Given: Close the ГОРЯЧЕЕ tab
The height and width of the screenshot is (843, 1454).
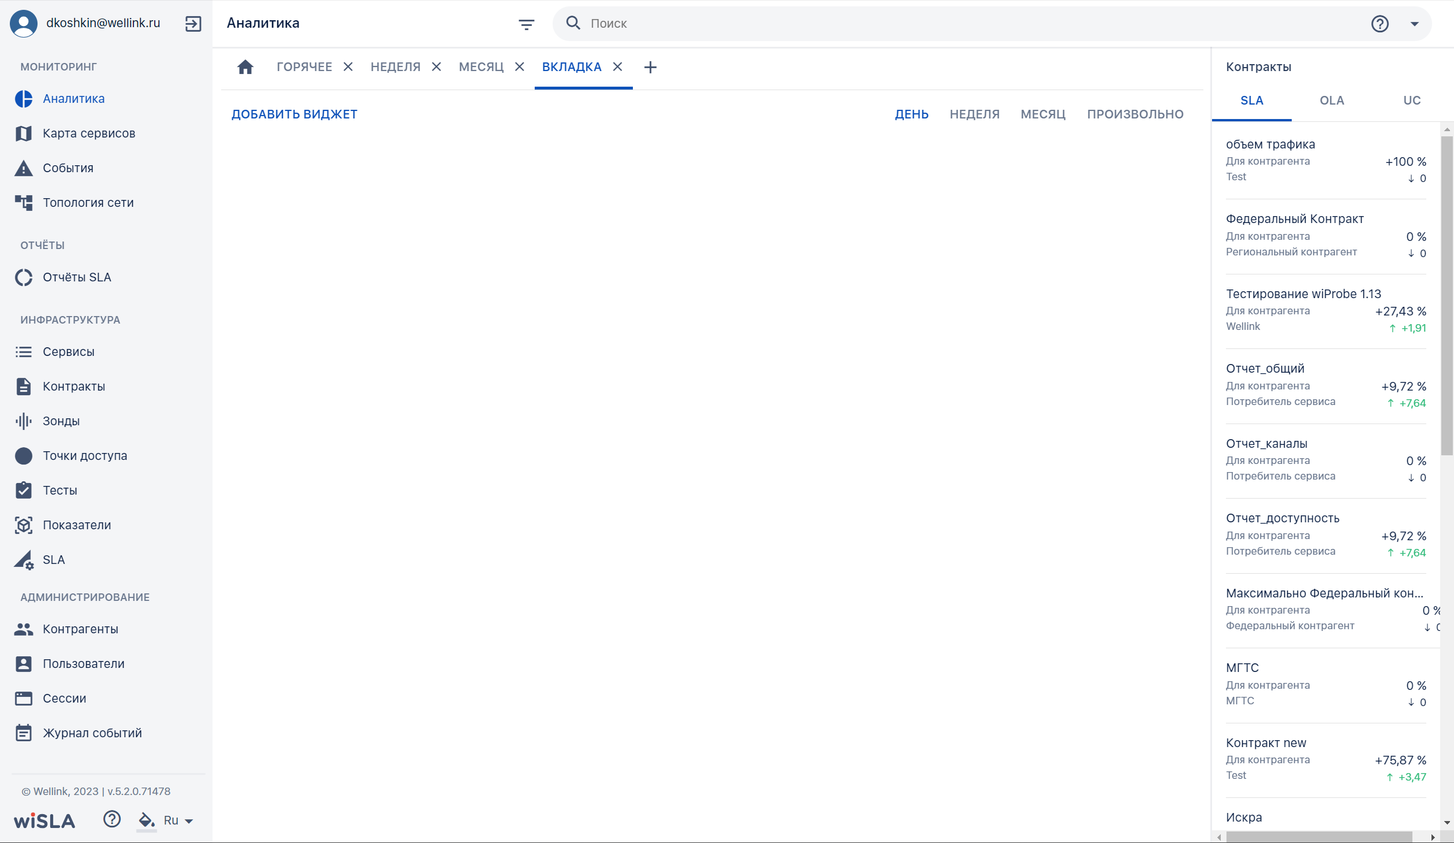Looking at the screenshot, I should click(348, 67).
